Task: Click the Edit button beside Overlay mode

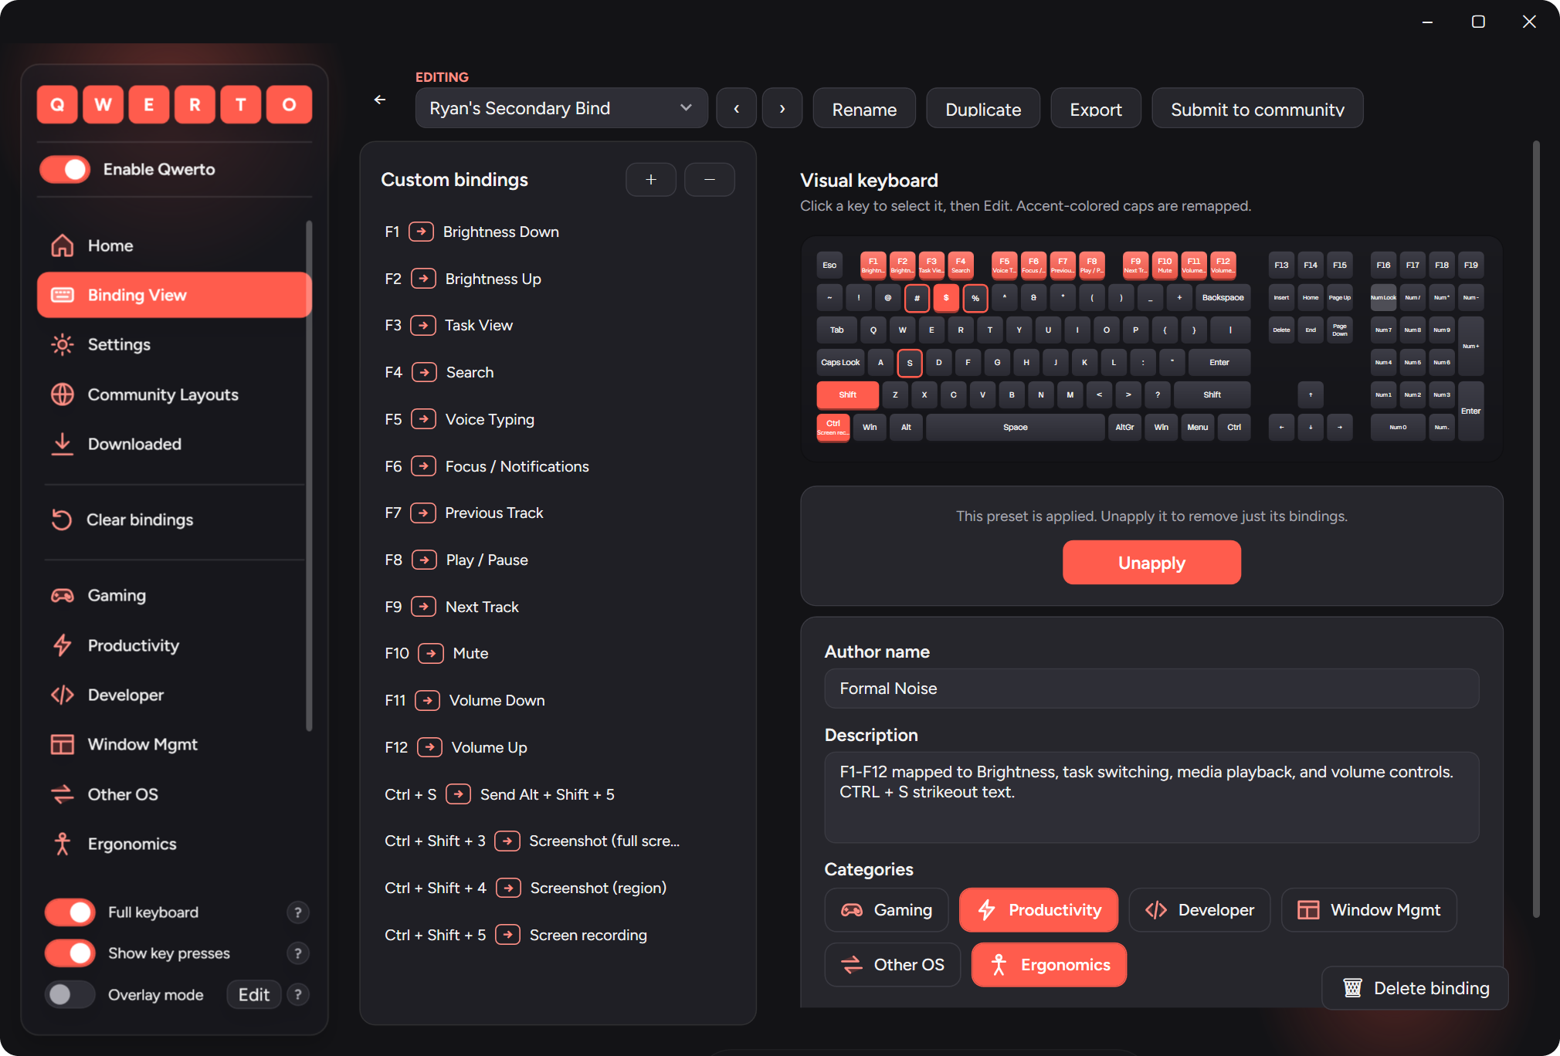Action: pyautogui.click(x=253, y=994)
